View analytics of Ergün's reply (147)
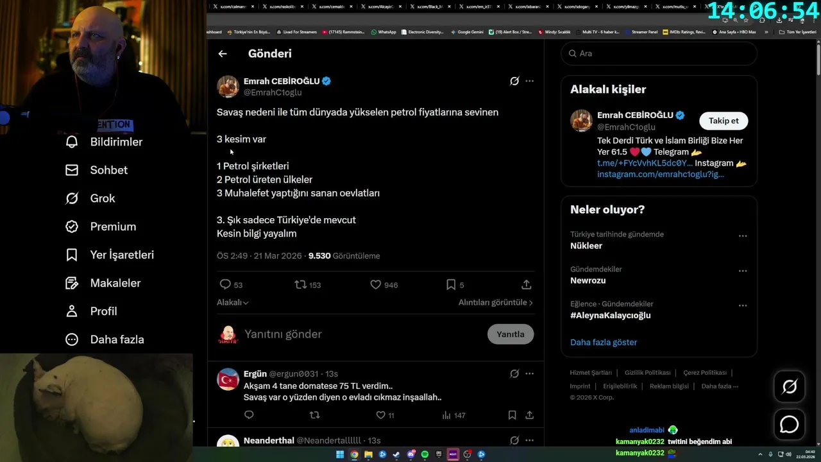This screenshot has width=821, height=462. pos(453,415)
